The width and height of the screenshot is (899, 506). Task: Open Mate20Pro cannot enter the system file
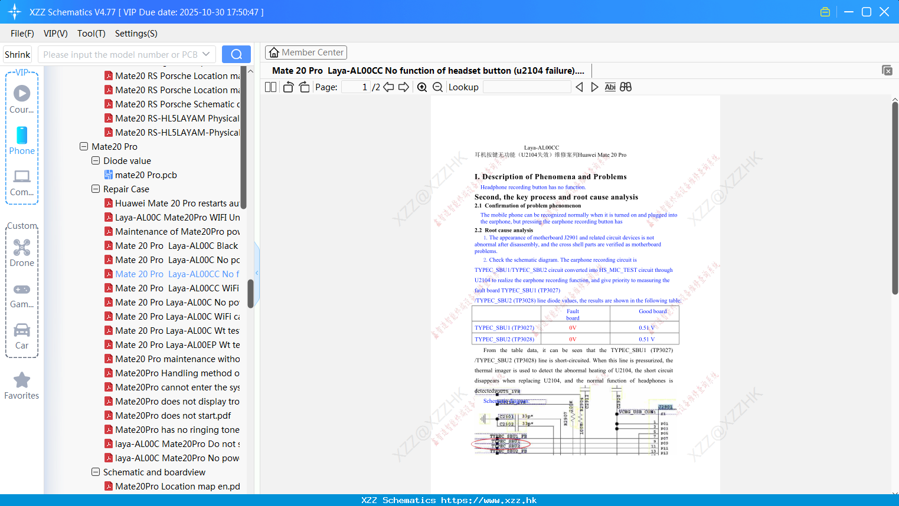(x=172, y=387)
